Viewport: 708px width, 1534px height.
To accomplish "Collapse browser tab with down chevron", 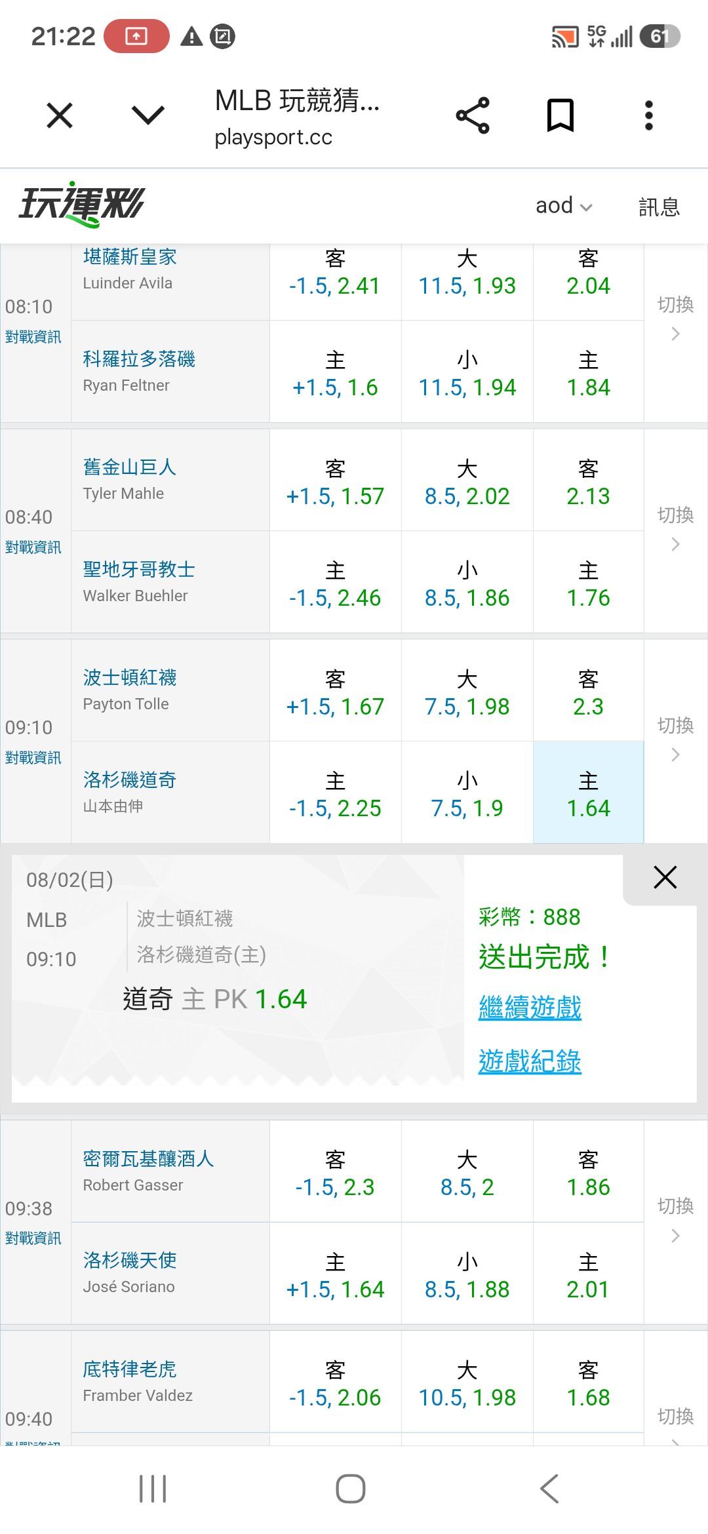I will click(x=148, y=116).
